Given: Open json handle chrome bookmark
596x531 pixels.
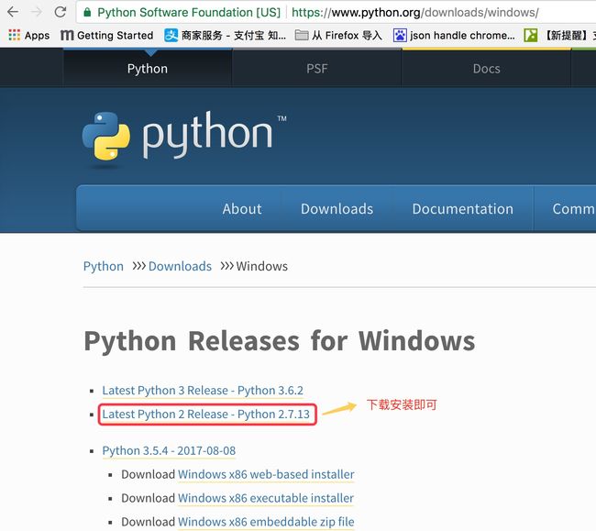Looking at the screenshot, I should pos(454,36).
